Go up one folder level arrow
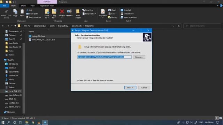This screenshot has height=125, width=223. pos(15,26)
